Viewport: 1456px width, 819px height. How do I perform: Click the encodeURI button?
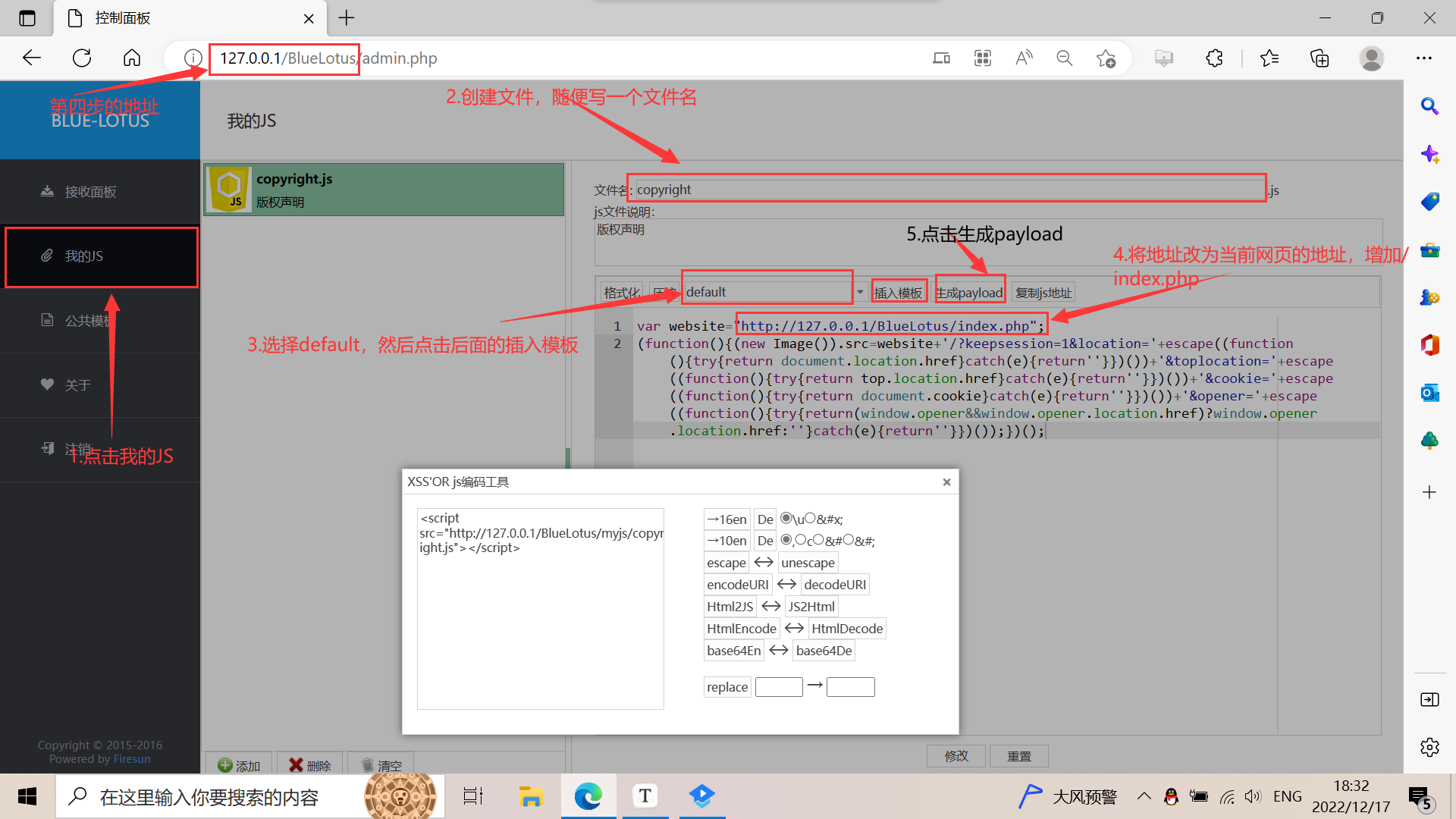738,585
